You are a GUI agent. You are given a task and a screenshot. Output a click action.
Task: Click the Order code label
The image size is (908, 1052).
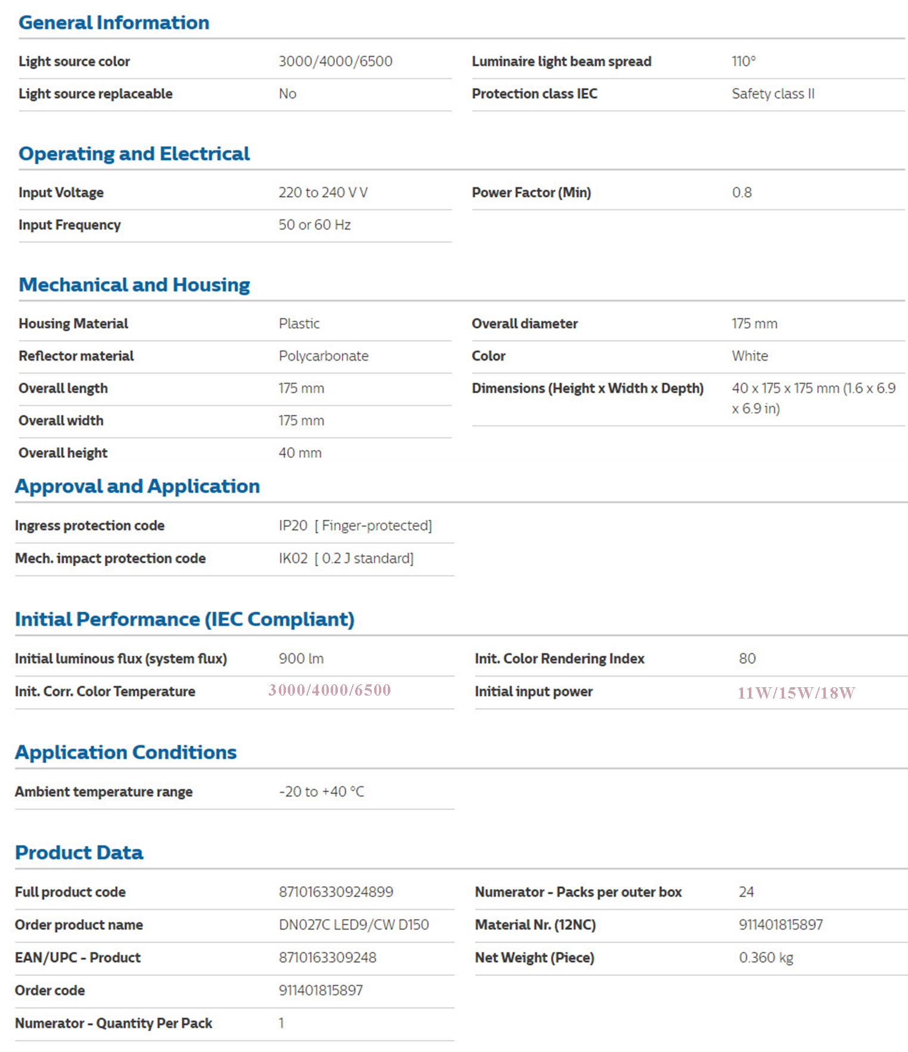pyautogui.click(x=49, y=991)
